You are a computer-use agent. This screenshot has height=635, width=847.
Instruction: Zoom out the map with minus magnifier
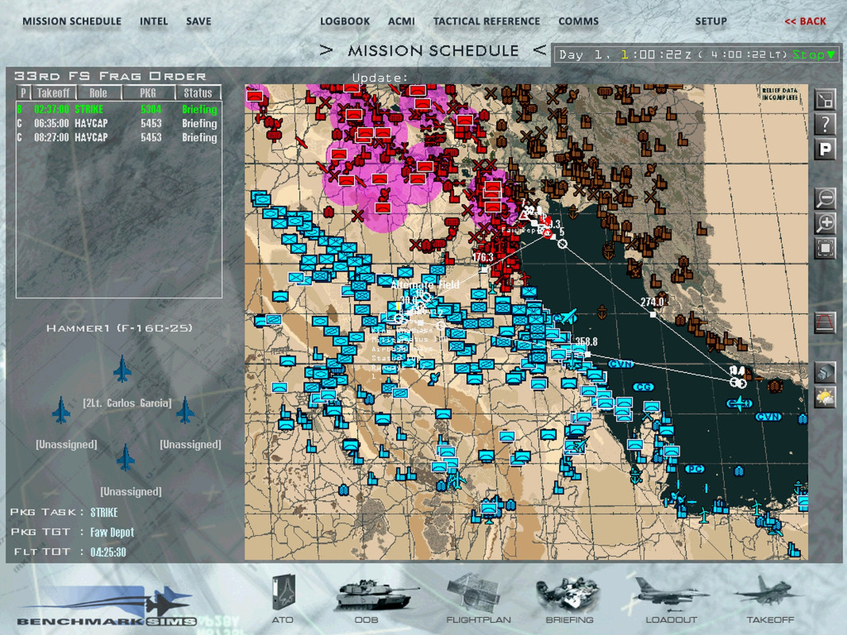[825, 198]
